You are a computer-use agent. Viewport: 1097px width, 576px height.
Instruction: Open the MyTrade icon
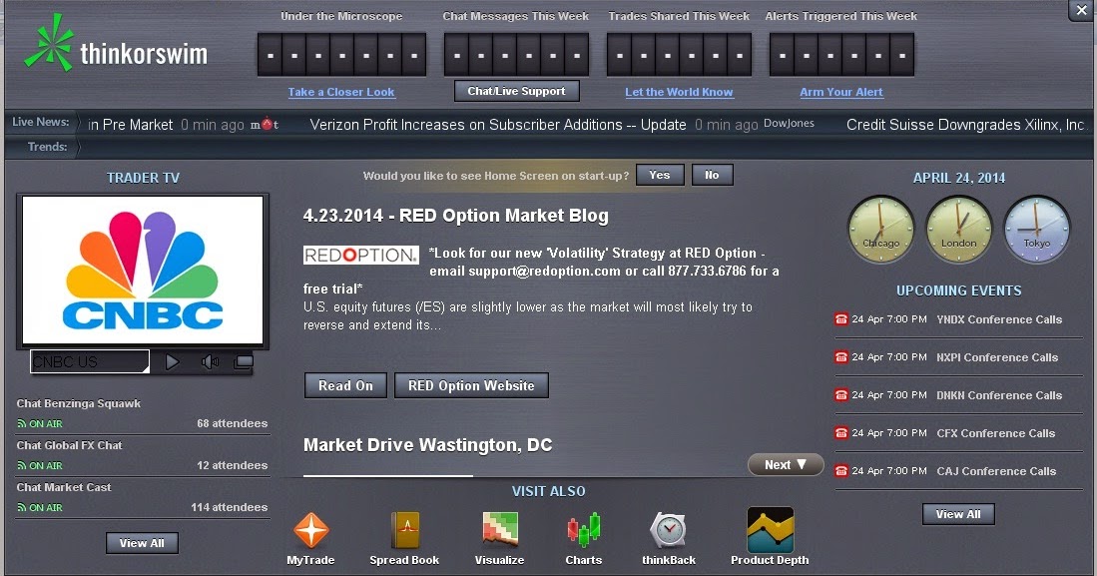pos(311,530)
